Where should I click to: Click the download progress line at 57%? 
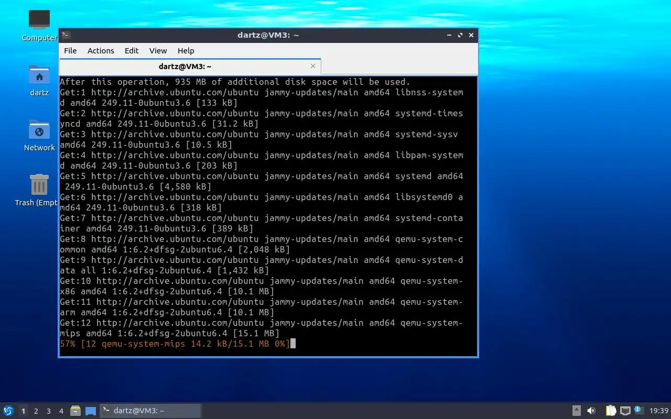tap(175, 344)
